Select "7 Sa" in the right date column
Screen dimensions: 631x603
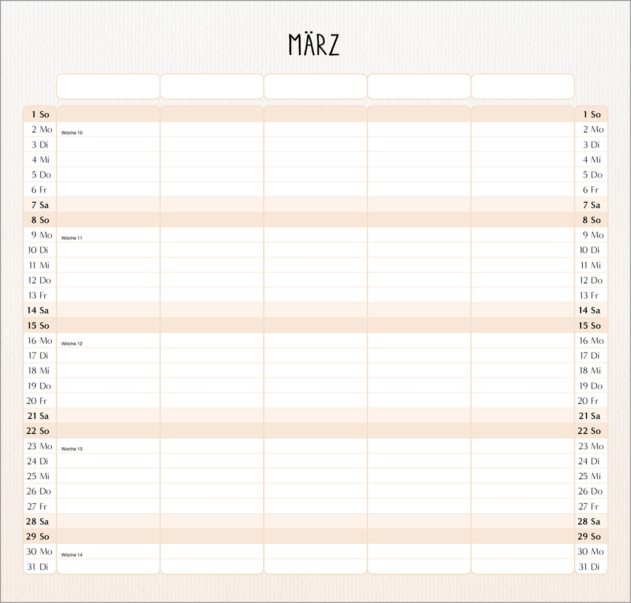pos(591,205)
